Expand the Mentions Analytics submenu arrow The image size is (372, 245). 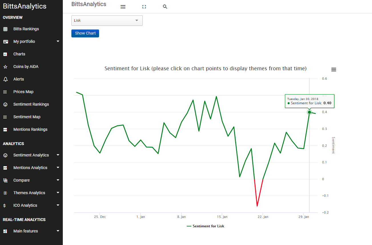tap(58, 168)
